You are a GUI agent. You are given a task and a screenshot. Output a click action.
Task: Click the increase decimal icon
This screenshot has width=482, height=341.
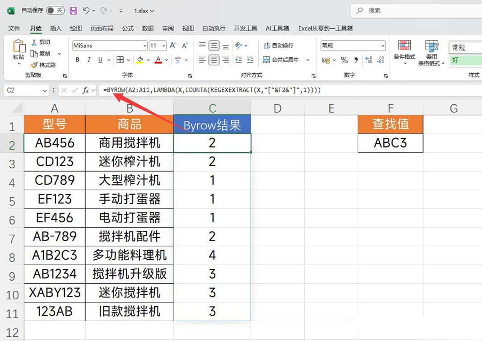coord(369,60)
